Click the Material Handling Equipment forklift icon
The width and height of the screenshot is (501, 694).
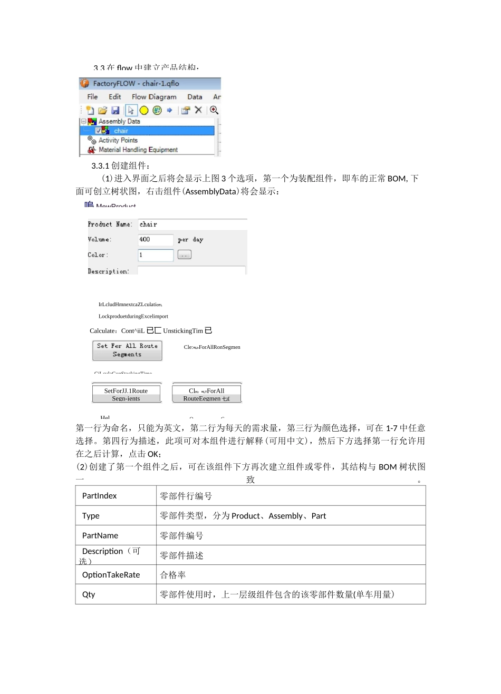click(x=92, y=150)
